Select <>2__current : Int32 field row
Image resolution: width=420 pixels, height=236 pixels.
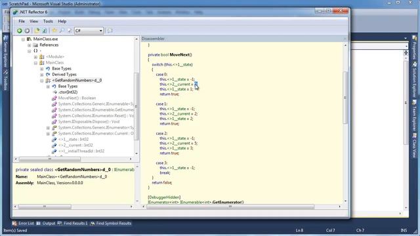point(75,145)
